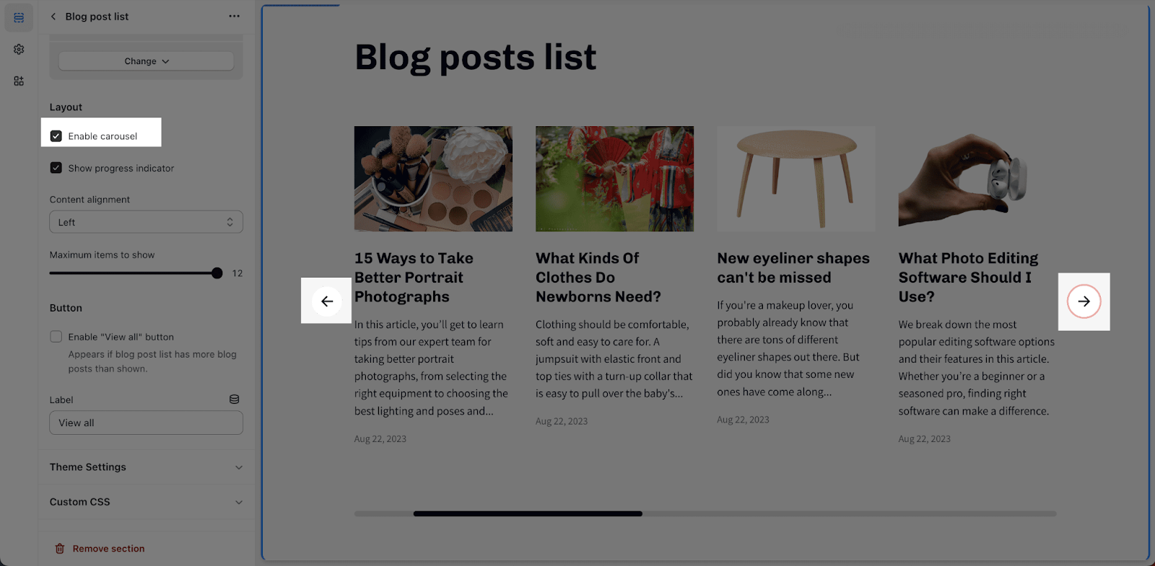Open the three-dot more actions menu

234,16
